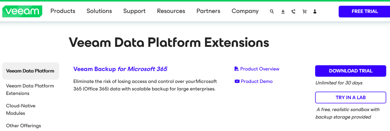Open the Product Overview link

coord(260,69)
